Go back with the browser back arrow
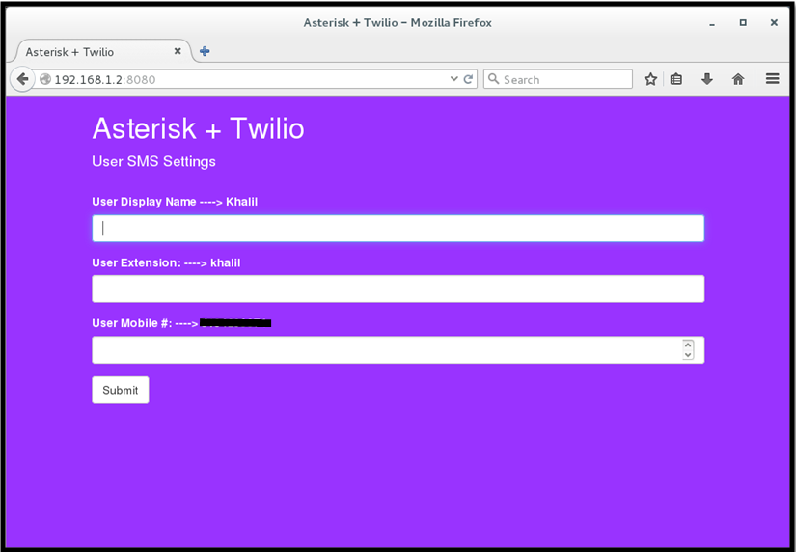 pos(22,79)
